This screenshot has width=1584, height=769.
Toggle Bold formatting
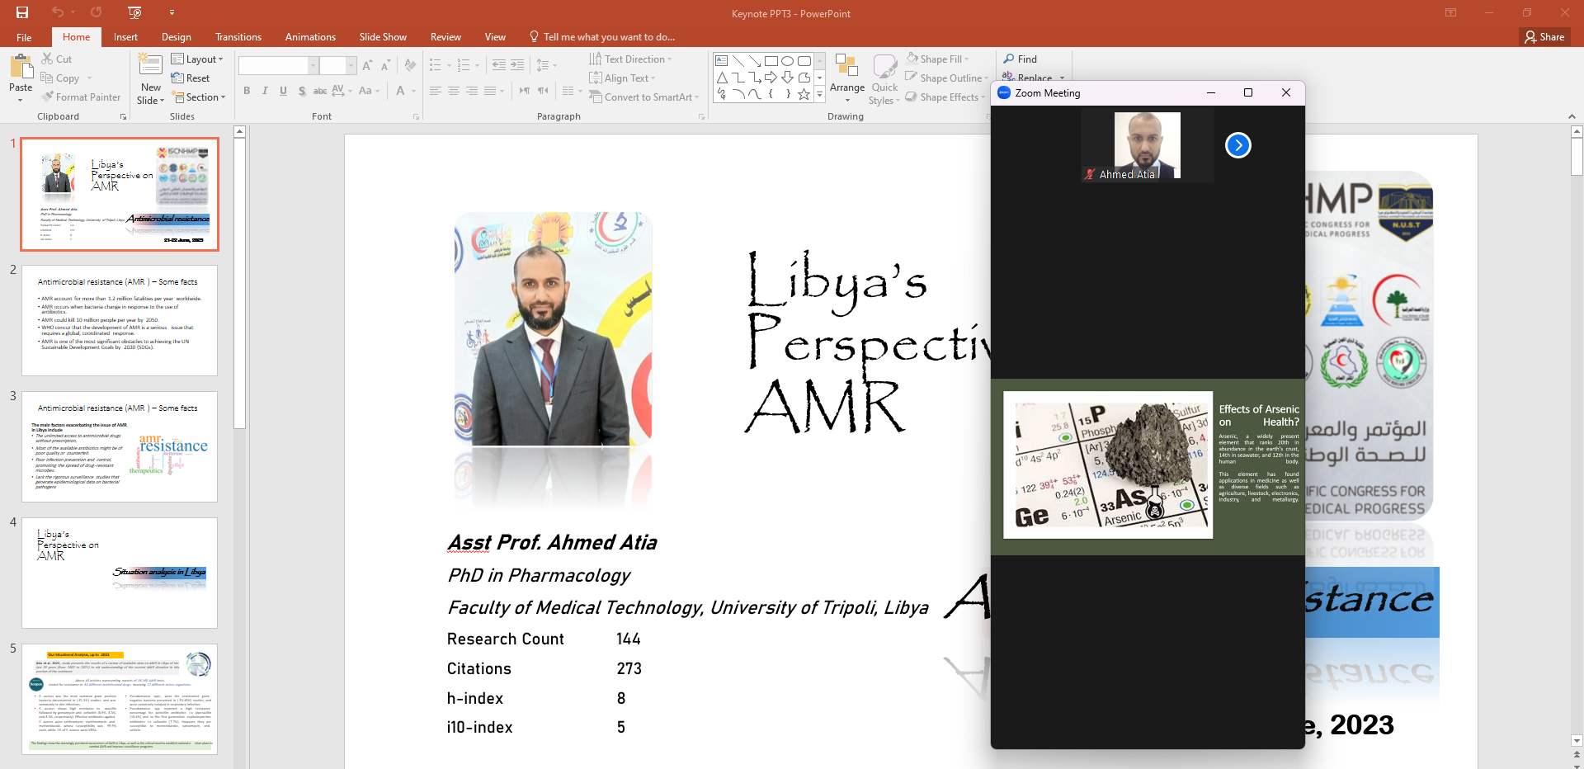click(x=247, y=91)
